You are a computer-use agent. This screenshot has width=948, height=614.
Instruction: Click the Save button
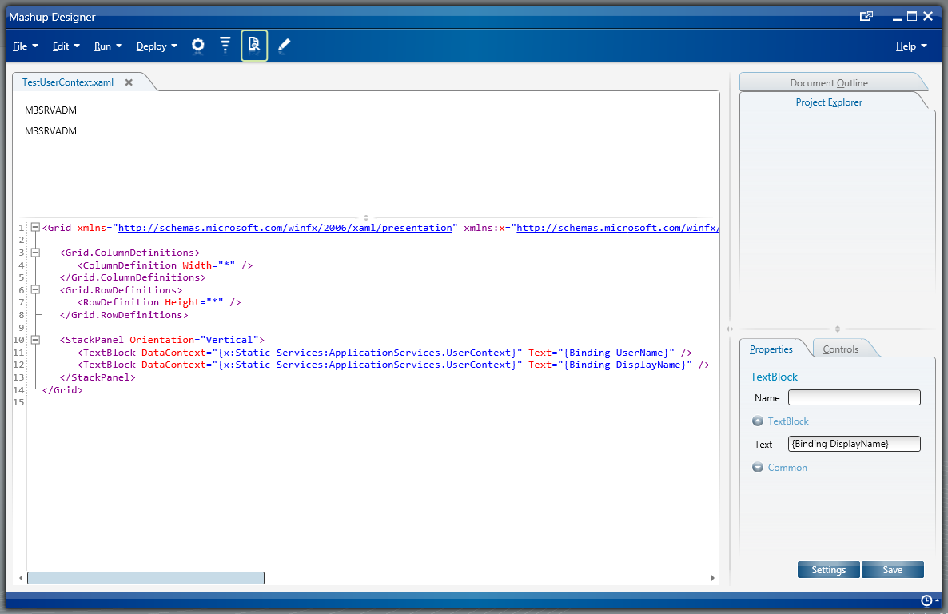pyautogui.click(x=892, y=570)
